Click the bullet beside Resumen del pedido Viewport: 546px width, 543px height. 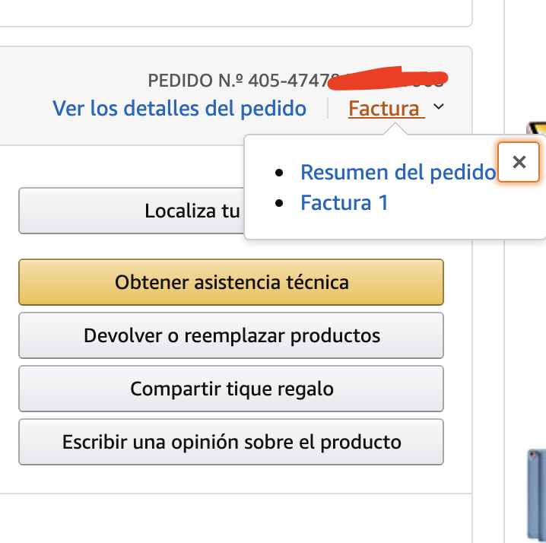(282, 173)
